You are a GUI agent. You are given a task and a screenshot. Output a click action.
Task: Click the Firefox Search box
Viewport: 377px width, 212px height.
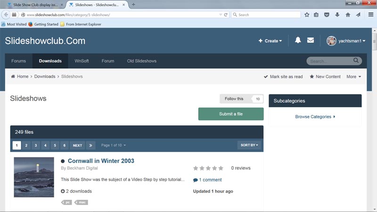click(x=266, y=15)
